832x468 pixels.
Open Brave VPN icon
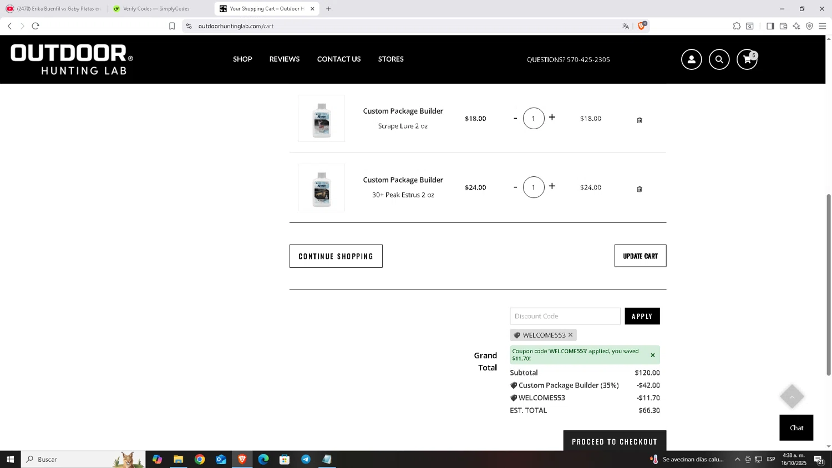809,26
